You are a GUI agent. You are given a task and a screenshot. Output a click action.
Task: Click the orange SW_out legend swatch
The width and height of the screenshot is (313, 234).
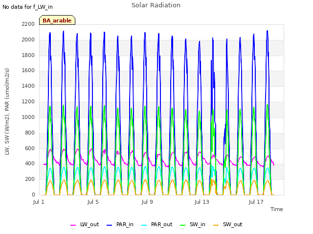tap(216, 225)
